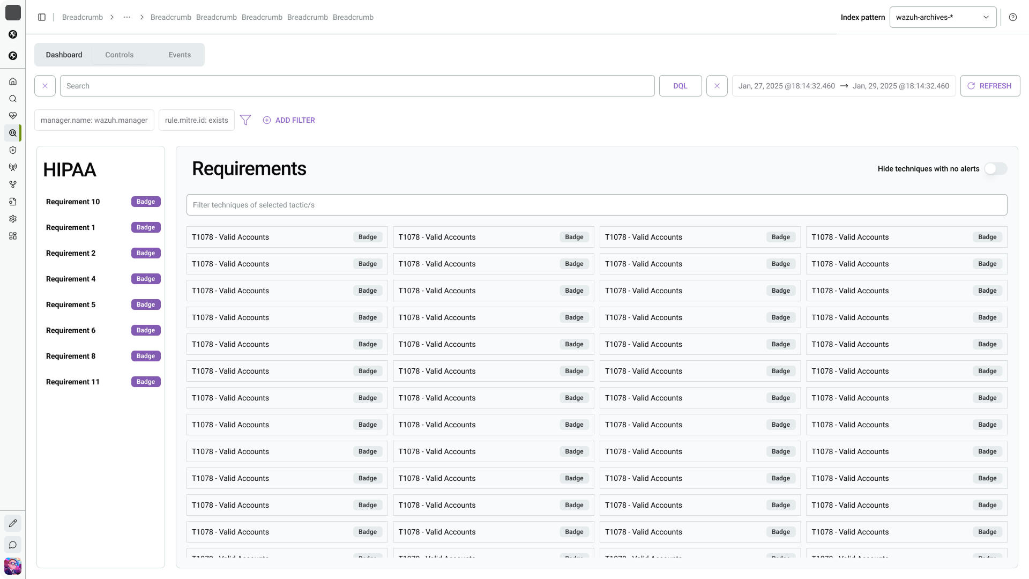Click the HIPAA heading

point(70,170)
